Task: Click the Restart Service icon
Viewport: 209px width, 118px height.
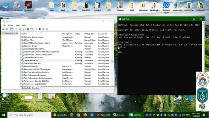Action: coord(47,29)
